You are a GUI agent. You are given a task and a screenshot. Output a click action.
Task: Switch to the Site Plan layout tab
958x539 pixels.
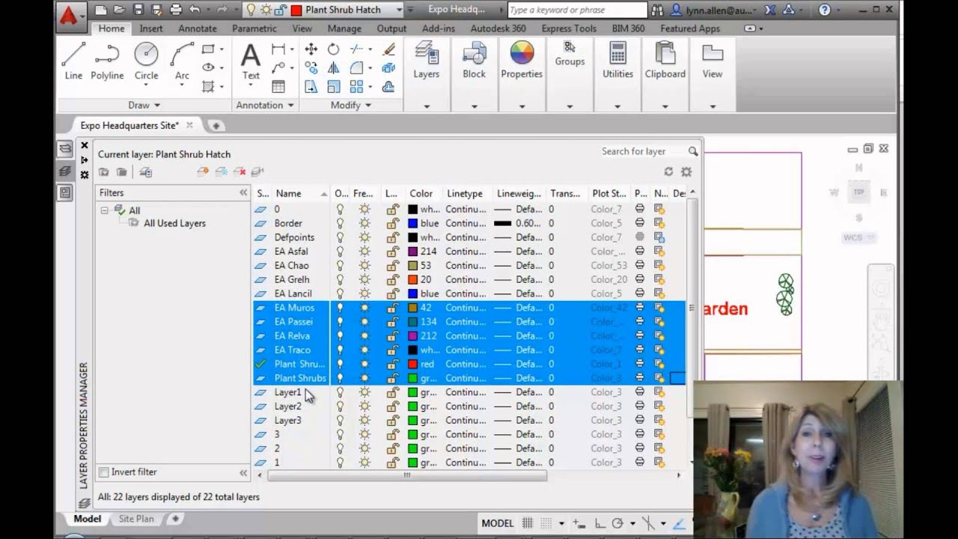click(136, 519)
